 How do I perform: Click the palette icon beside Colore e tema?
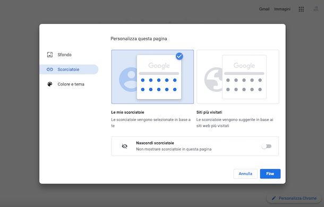tap(50, 84)
